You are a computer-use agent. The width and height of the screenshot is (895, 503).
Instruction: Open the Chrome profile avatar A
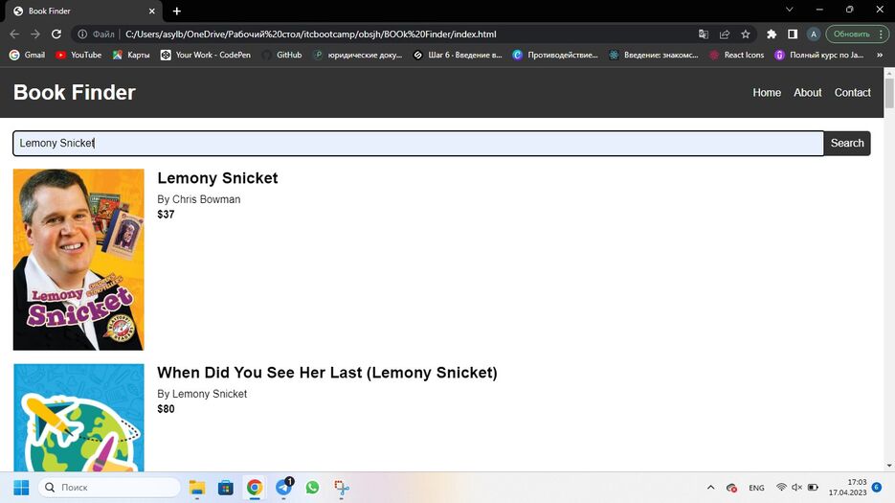point(814,34)
